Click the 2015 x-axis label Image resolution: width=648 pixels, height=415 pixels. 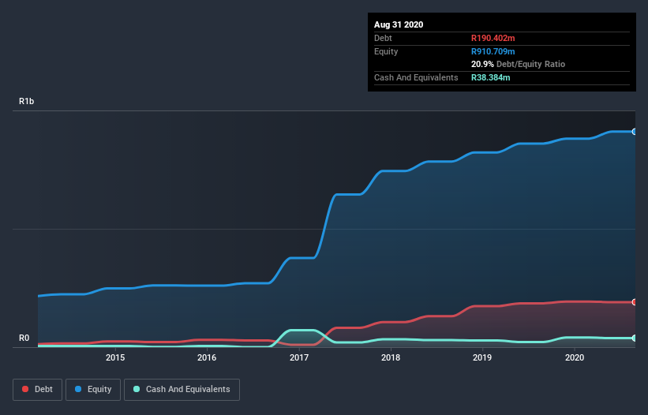pyautogui.click(x=115, y=357)
